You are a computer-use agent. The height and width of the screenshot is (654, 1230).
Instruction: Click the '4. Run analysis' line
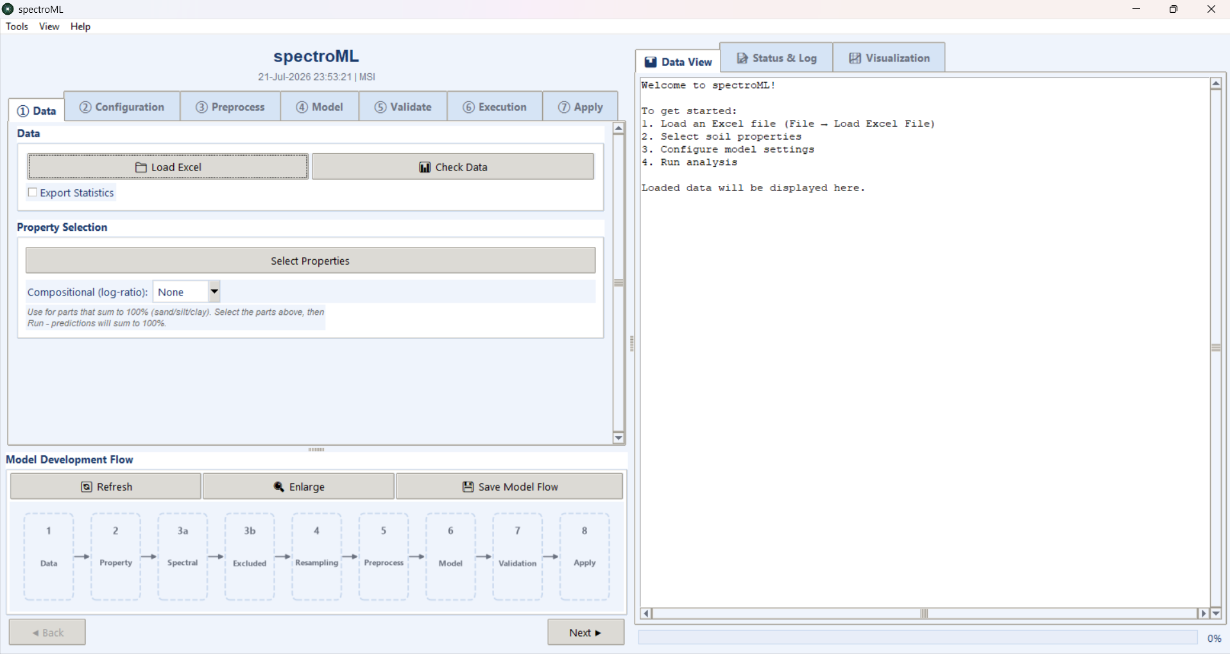tap(689, 162)
